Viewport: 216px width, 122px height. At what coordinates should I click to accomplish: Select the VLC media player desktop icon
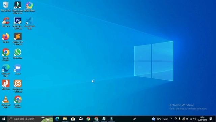click(6, 102)
